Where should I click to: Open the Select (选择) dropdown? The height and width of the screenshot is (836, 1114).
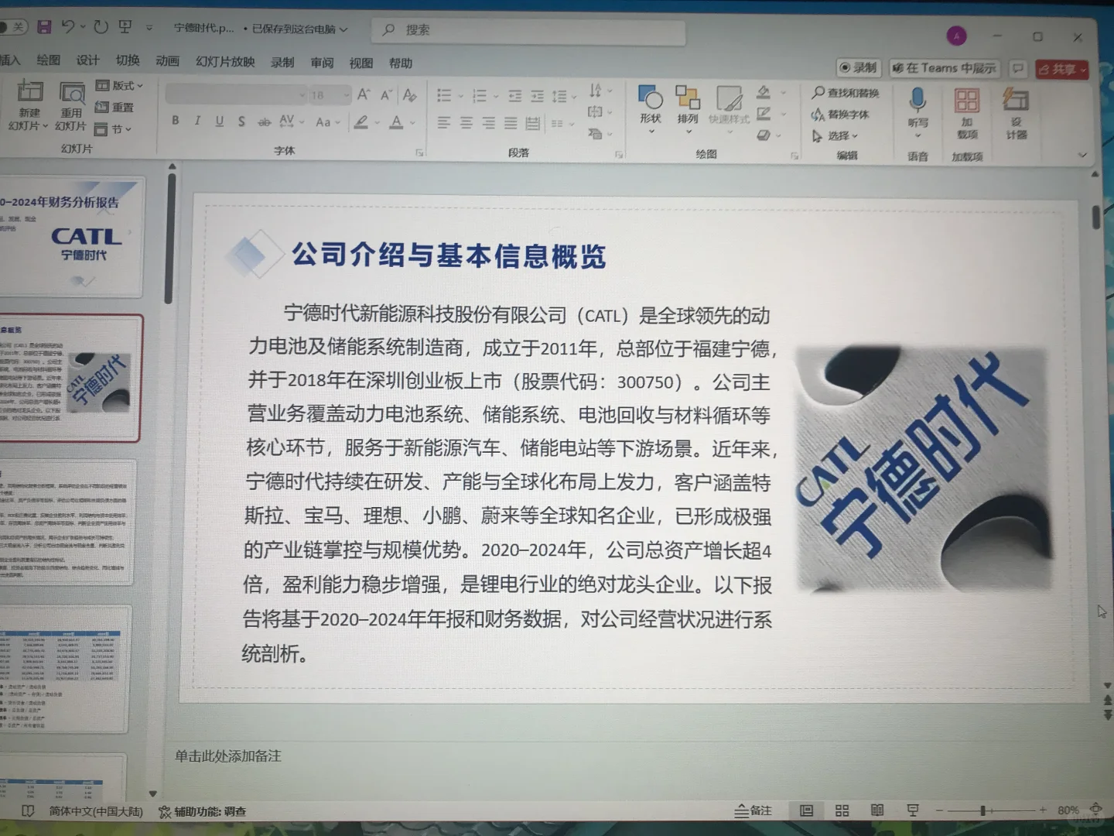[835, 136]
